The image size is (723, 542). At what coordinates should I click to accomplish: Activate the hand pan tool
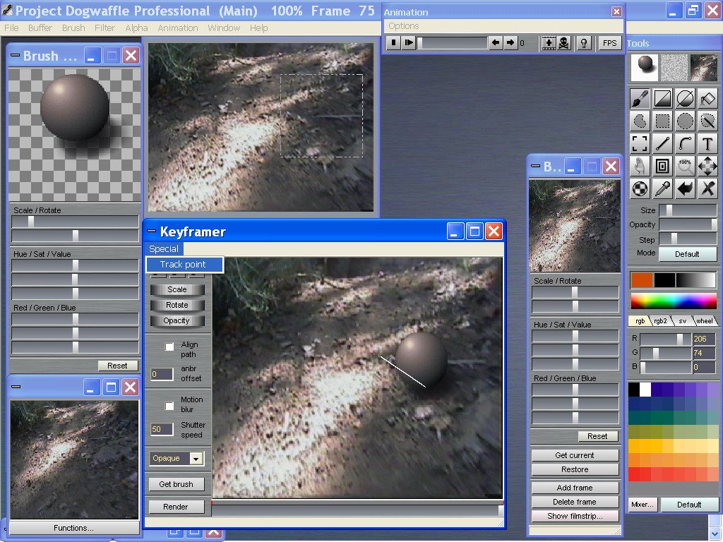640,167
